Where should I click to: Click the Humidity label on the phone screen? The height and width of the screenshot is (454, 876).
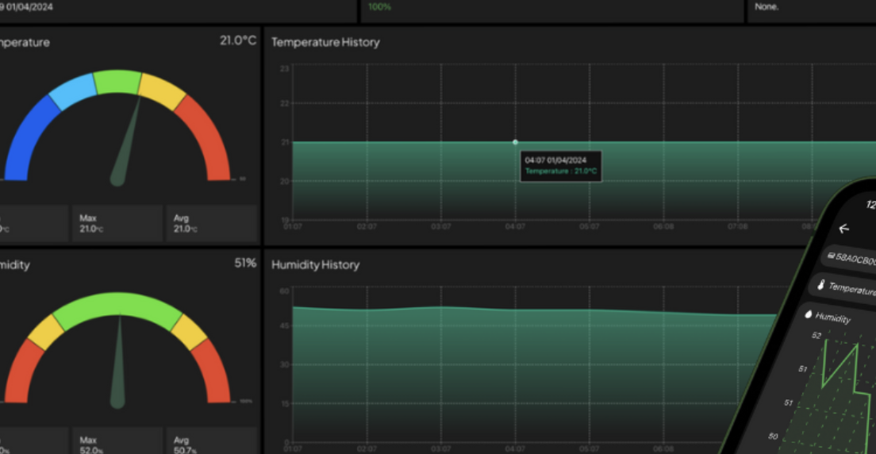tap(833, 317)
